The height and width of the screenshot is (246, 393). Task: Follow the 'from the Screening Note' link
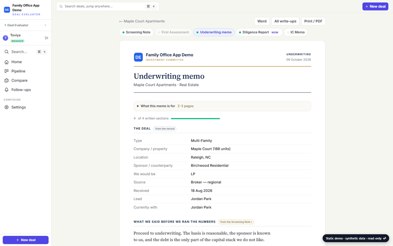(x=236, y=222)
